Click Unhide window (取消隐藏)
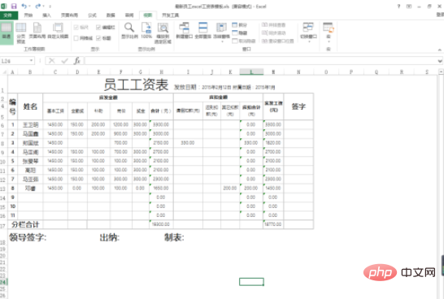Image resolution: width=444 pixels, height=299 pixels. point(244,41)
